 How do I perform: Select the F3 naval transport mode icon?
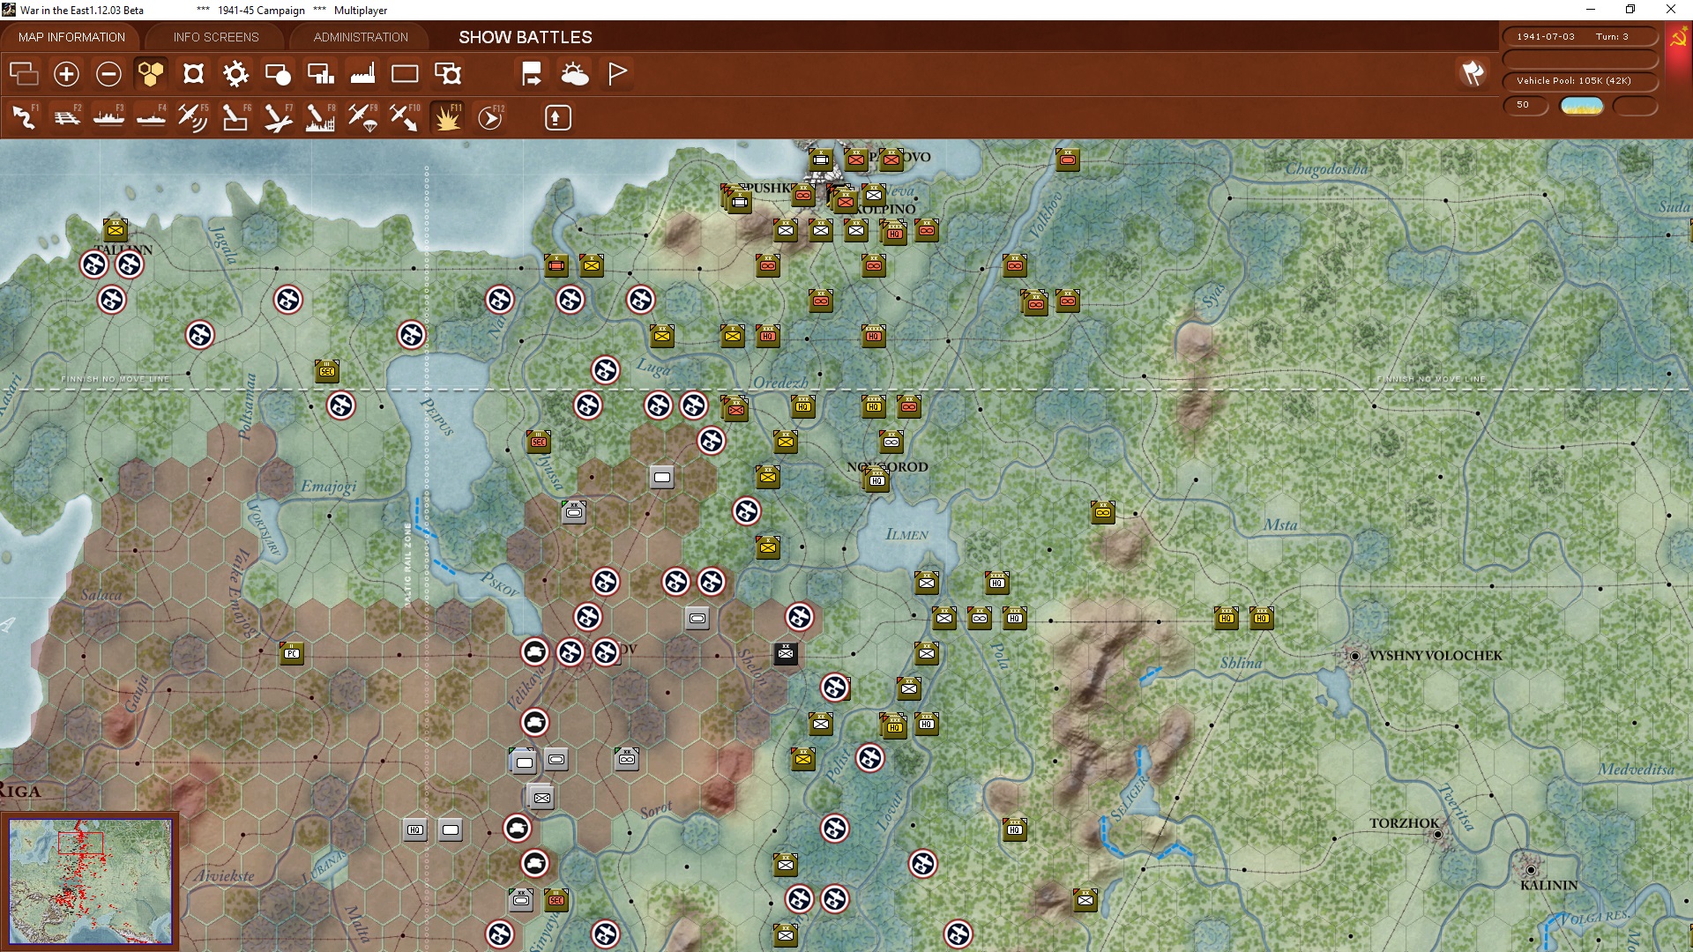pyautogui.click(x=108, y=117)
